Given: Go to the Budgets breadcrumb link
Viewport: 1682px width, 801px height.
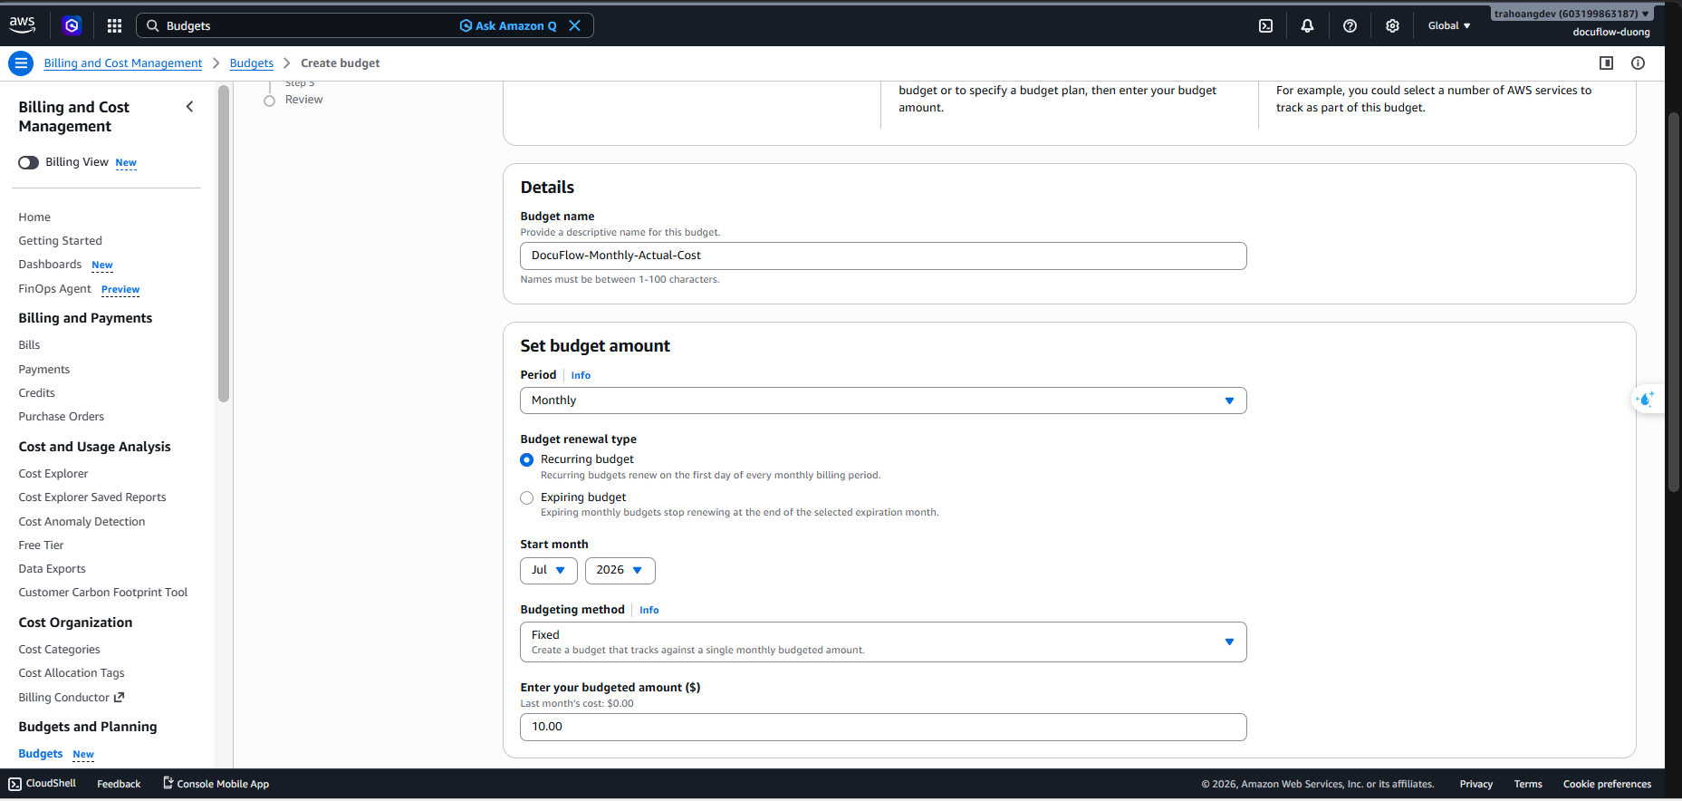Looking at the screenshot, I should pos(252,63).
